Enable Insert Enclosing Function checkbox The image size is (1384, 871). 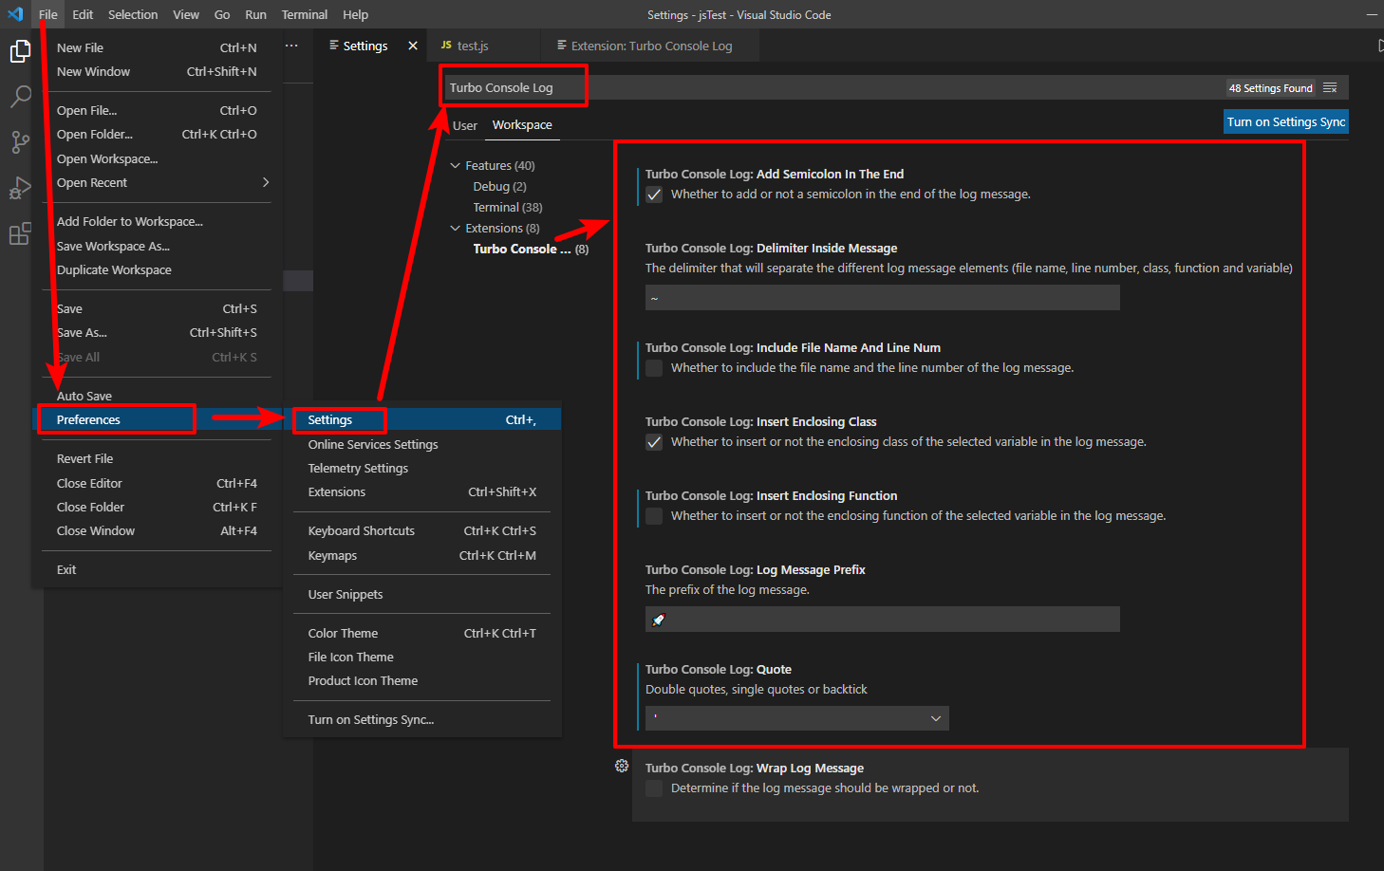coord(654,516)
